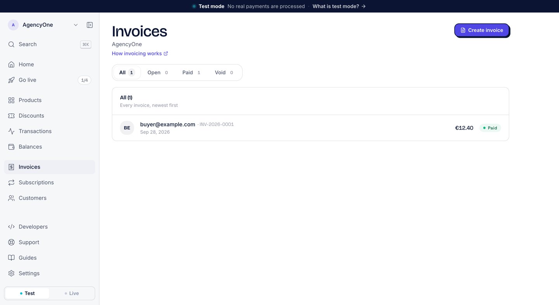Open the Products page
This screenshot has width=559, height=305.
click(49, 100)
